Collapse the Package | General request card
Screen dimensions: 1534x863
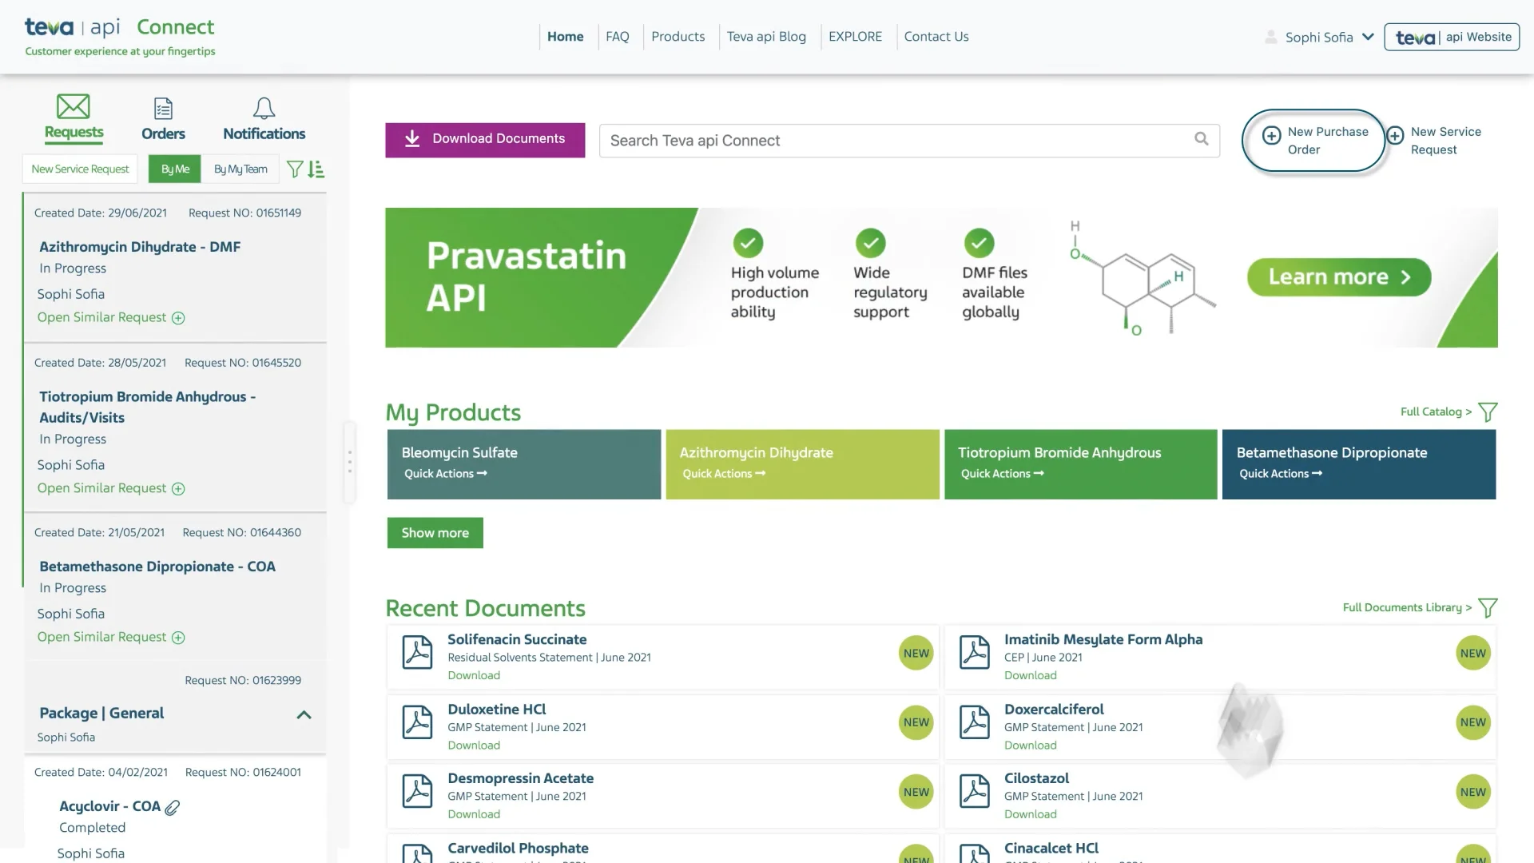click(304, 715)
